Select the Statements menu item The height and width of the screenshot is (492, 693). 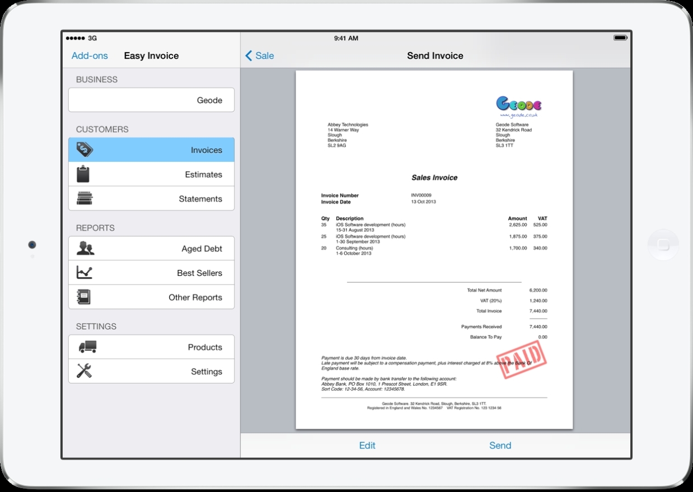[151, 199]
